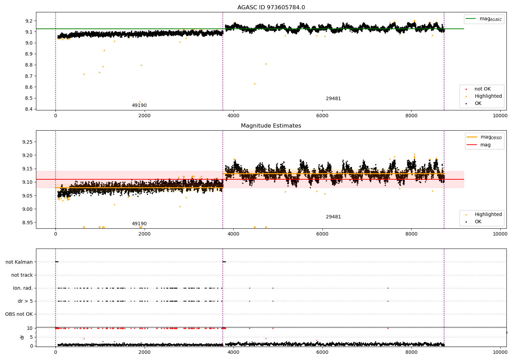This screenshot has width=514, height=360.
Task: Click y-tick 8.5 on top plot
Action: click(29, 98)
